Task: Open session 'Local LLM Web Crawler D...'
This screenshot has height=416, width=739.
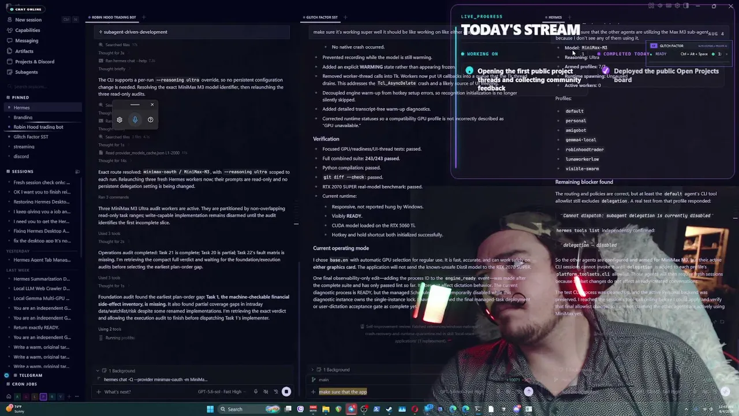Action: click(x=42, y=288)
